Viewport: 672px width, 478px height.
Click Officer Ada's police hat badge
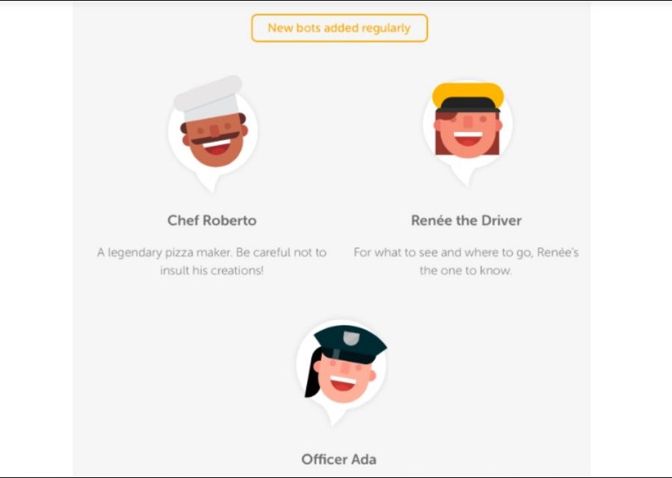[351, 338]
